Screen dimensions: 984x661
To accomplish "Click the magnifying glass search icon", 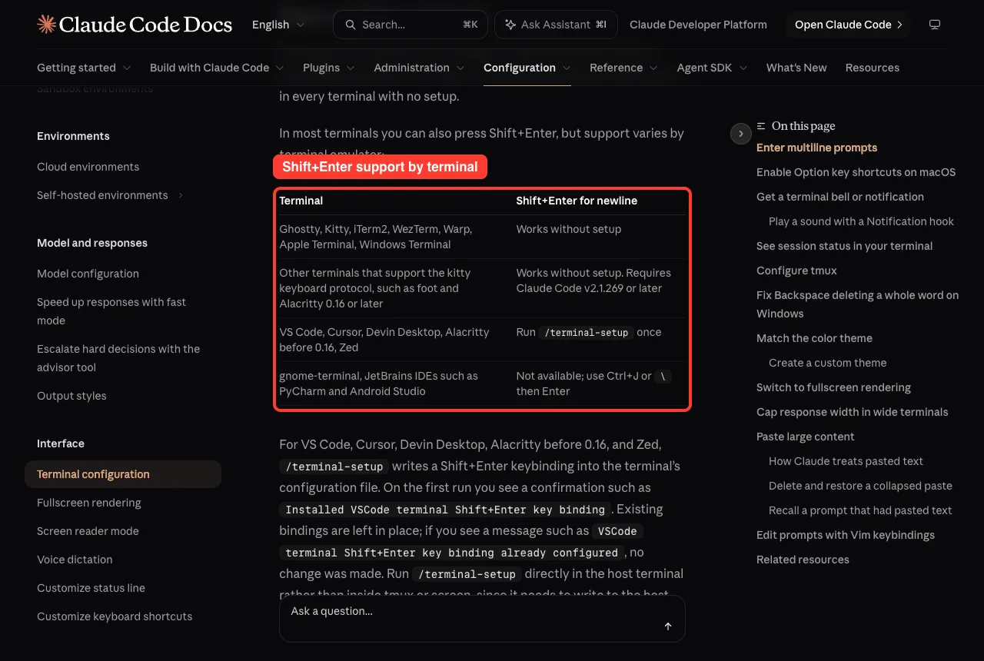I will [351, 25].
